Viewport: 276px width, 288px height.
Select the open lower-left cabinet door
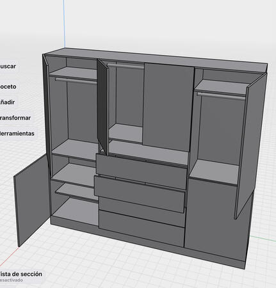[x=32, y=200]
